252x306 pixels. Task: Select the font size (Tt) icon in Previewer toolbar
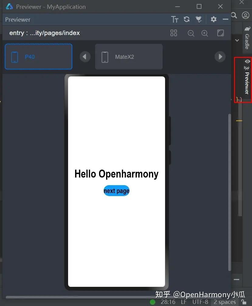pyautogui.click(x=175, y=19)
